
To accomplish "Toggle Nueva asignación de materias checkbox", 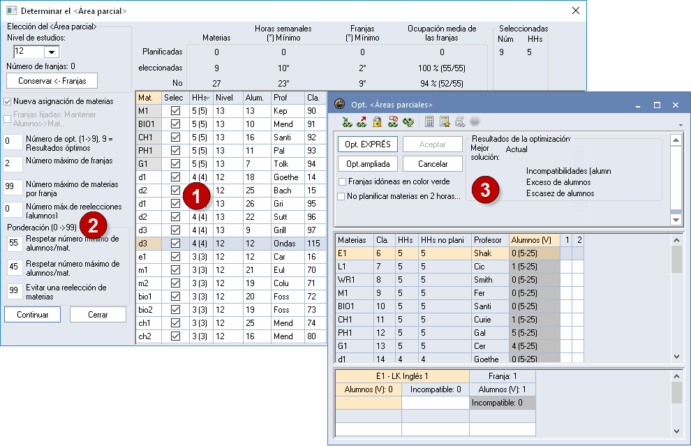I will click(7, 101).
